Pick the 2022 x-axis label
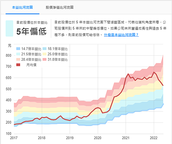This screenshot has height=144, width=172. [x=154, y=138]
